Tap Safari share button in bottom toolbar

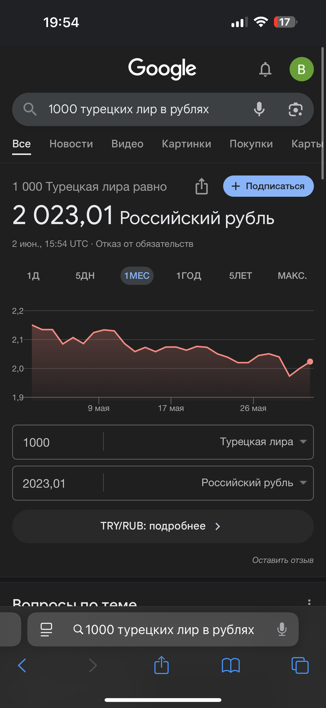coord(161,665)
